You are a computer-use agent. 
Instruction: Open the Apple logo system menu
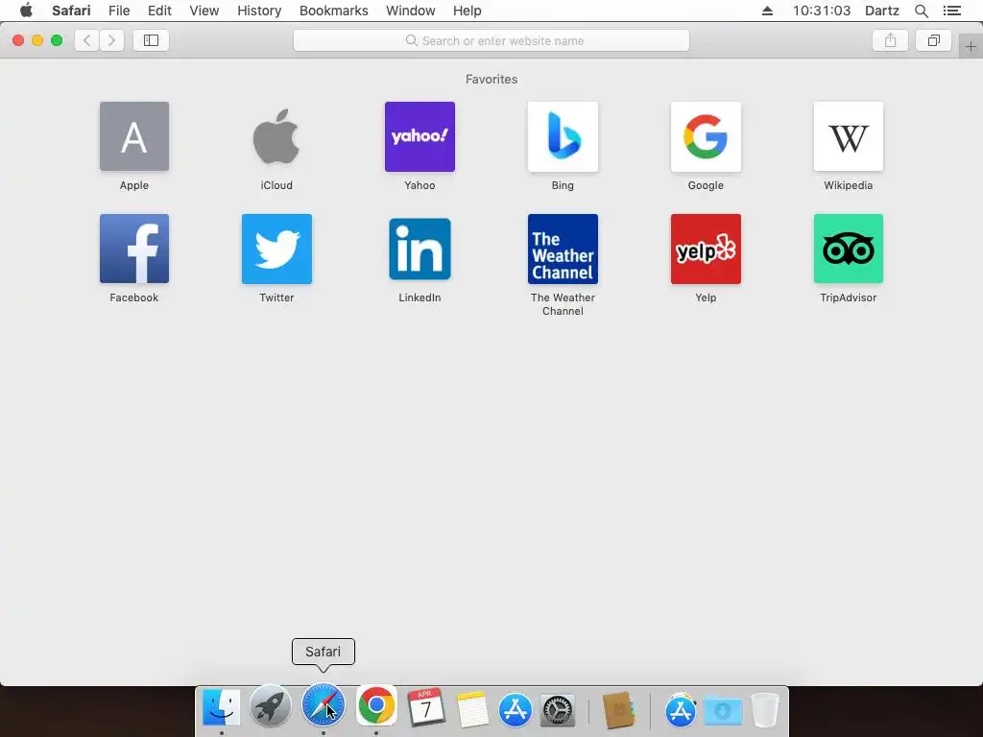(x=26, y=11)
